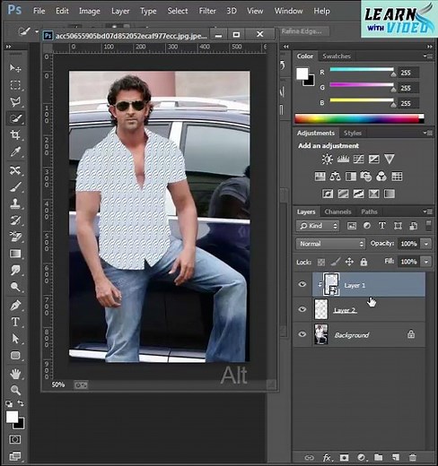Switch to the Channels tab
Image resolution: width=438 pixels, height=466 pixels.
pyautogui.click(x=337, y=211)
